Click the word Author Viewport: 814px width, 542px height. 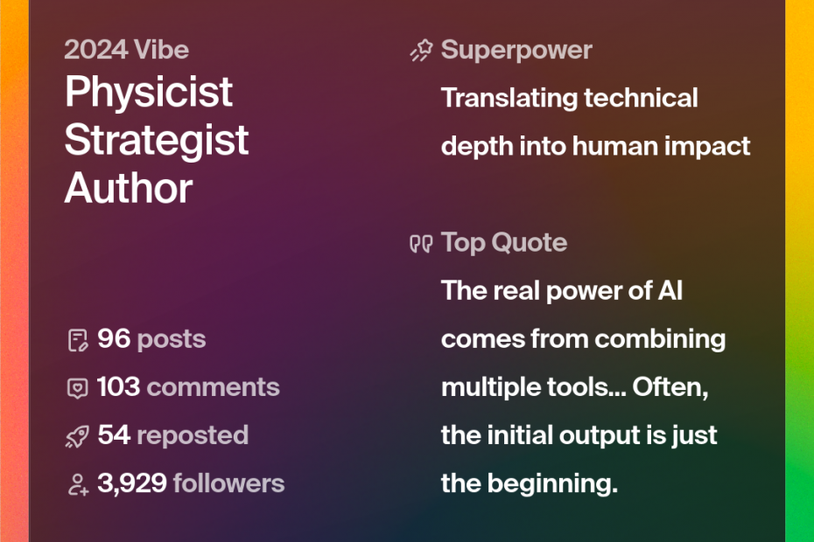(129, 188)
